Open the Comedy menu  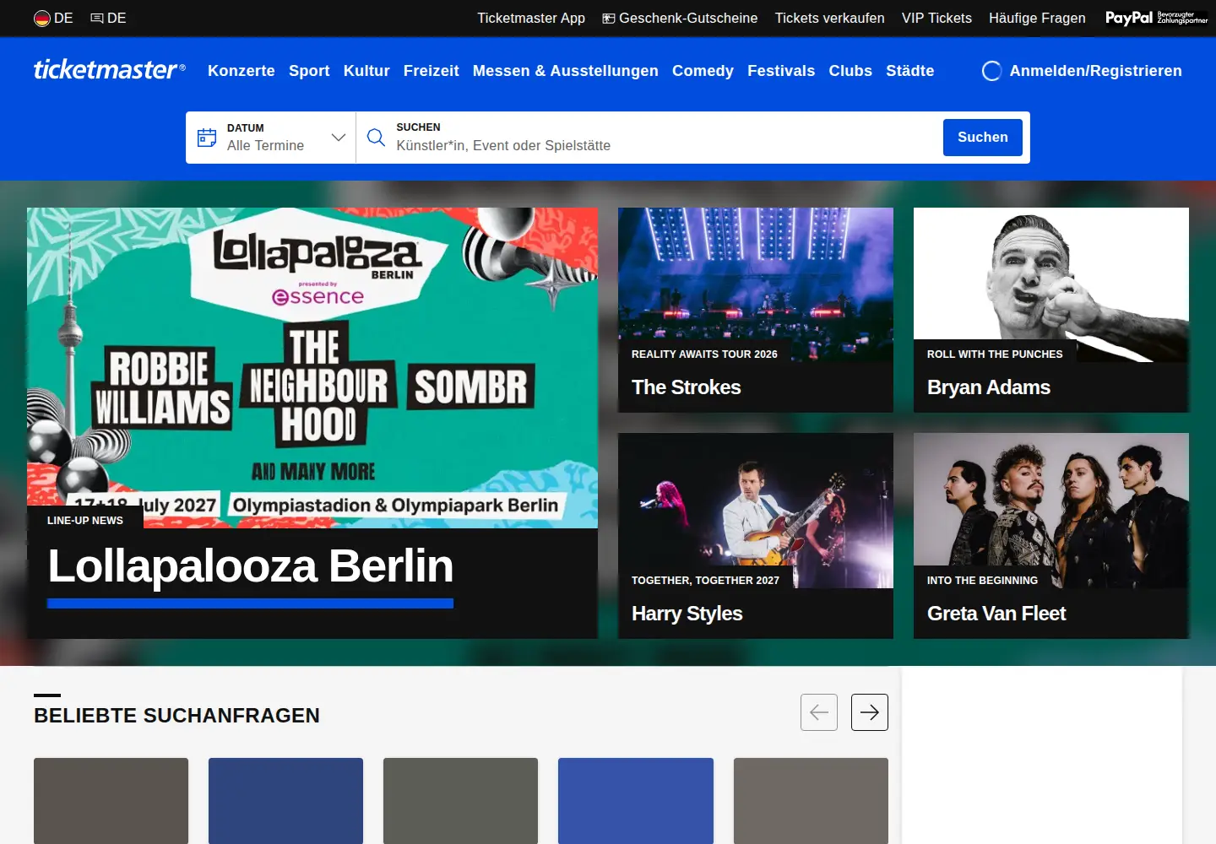[703, 71]
